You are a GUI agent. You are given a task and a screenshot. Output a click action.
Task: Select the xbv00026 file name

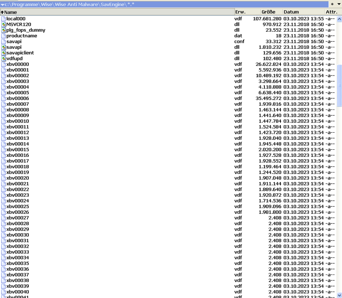[18, 212]
